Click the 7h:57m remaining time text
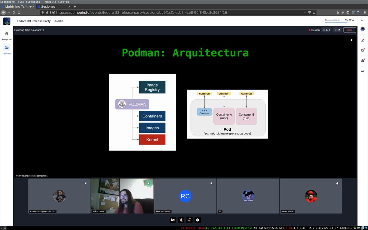368x230 pixels. [x=349, y=20]
